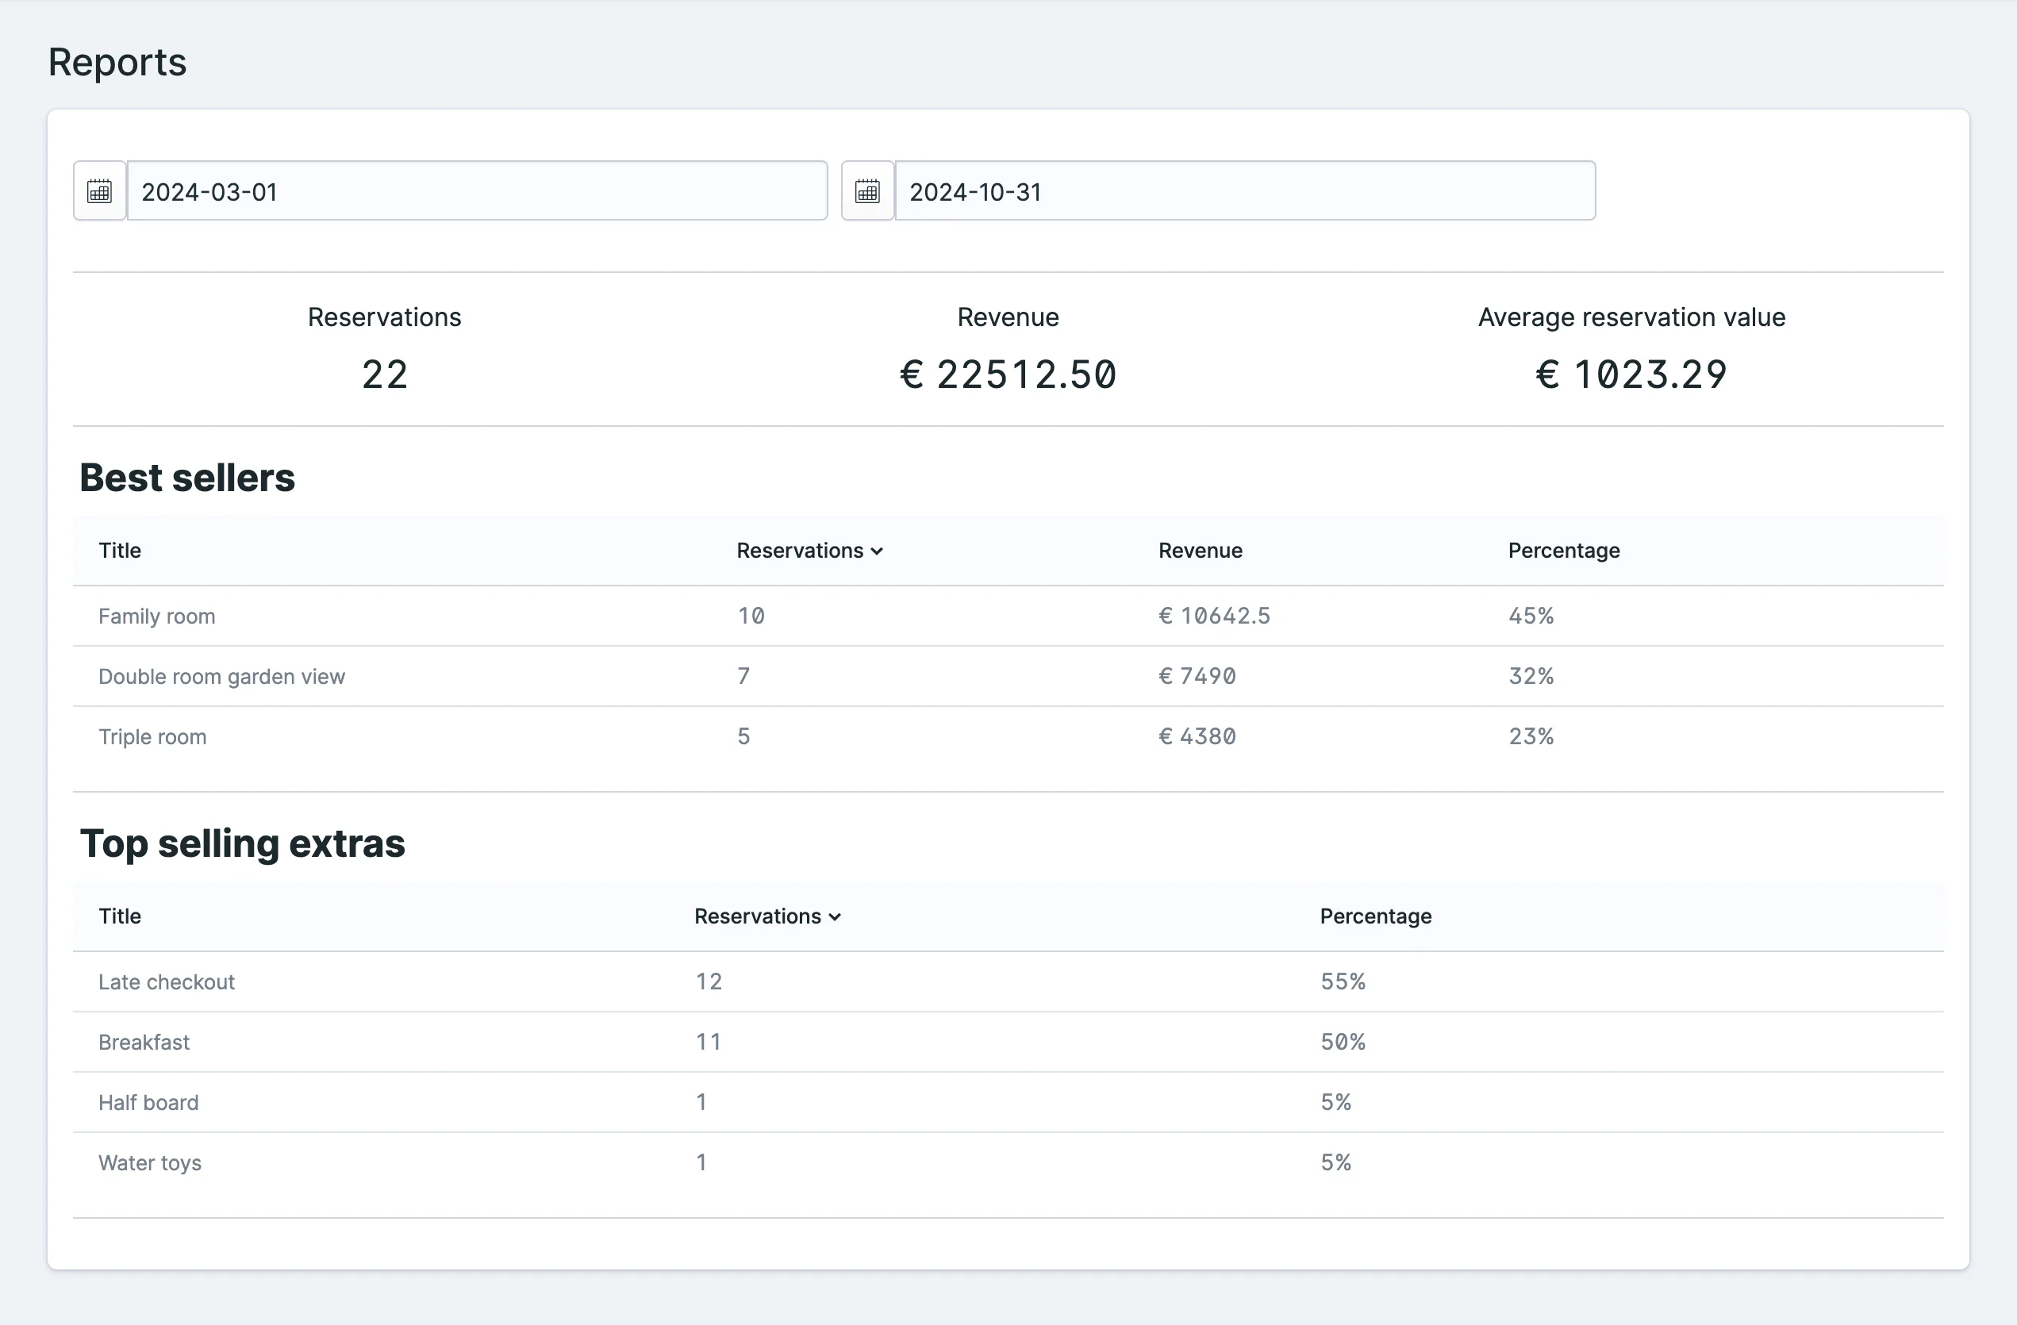The height and width of the screenshot is (1325, 2017).
Task: Select the Late checkout extra row
Action: pos(166,981)
